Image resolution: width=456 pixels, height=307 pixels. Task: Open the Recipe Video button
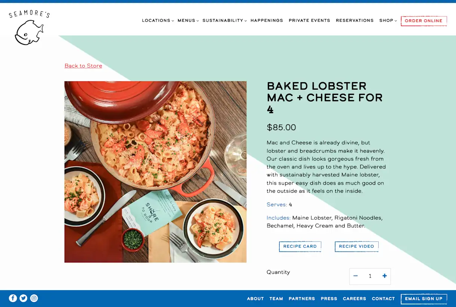click(356, 246)
